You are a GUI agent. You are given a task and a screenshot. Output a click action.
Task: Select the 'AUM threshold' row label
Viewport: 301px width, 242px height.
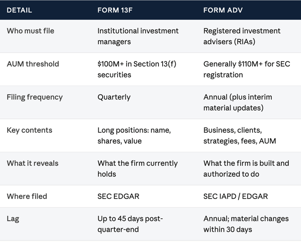(33, 64)
